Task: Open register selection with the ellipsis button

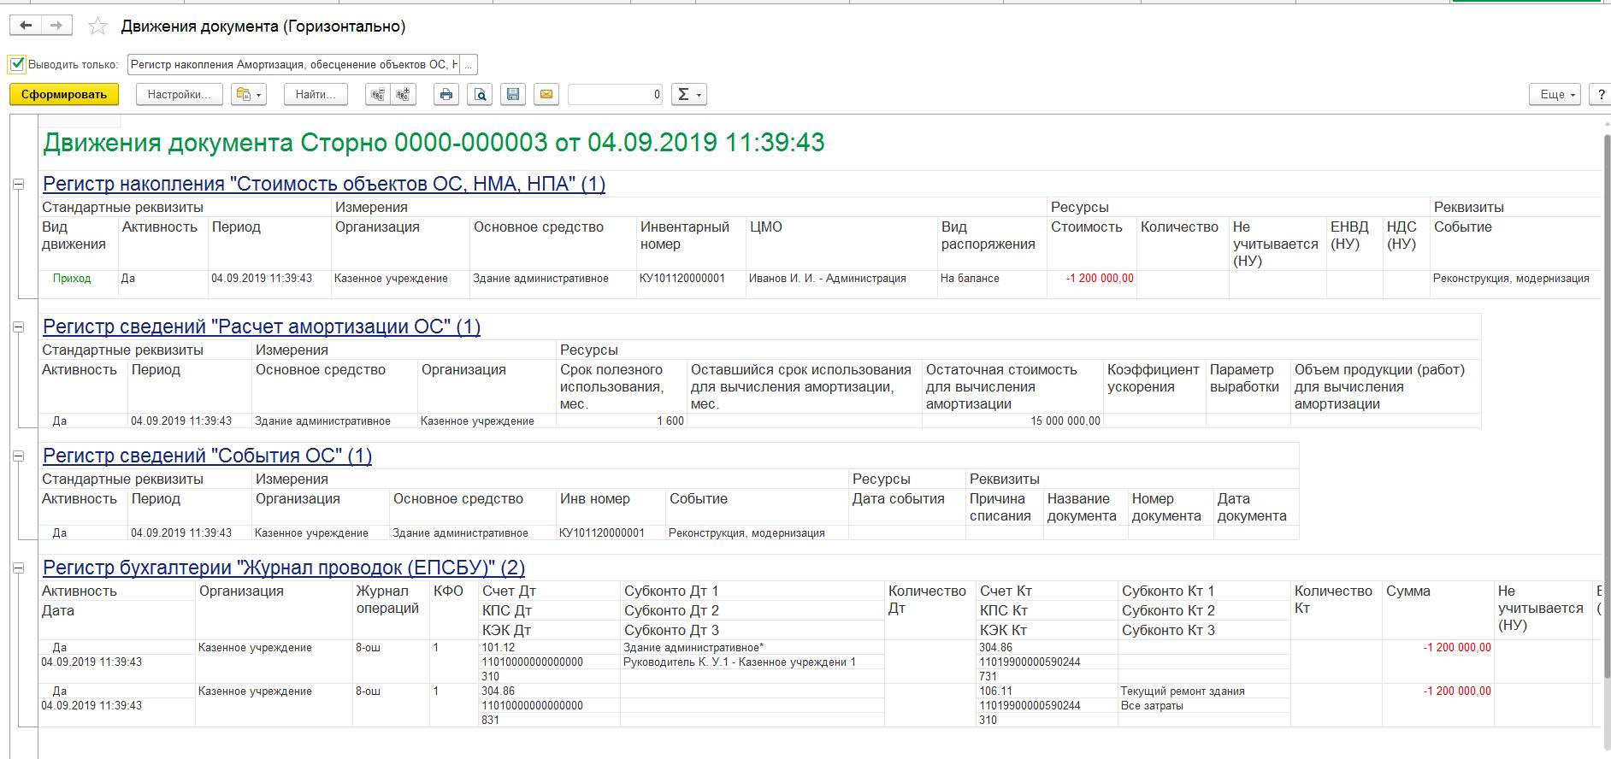Action: (469, 65)
